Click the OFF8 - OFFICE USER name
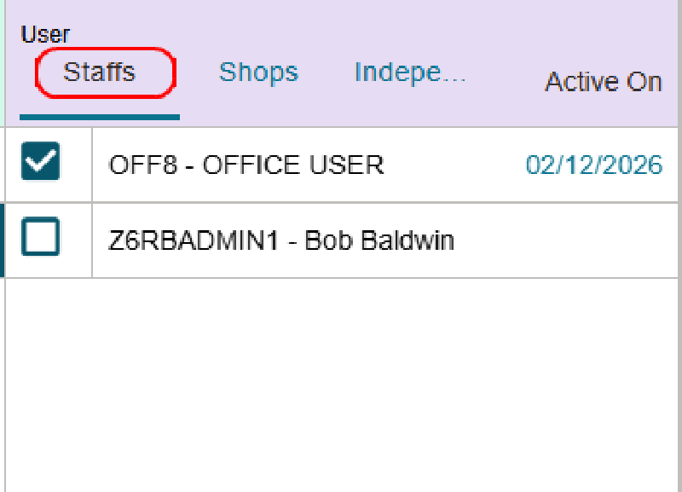682x492 pixels. pos(246,165)
